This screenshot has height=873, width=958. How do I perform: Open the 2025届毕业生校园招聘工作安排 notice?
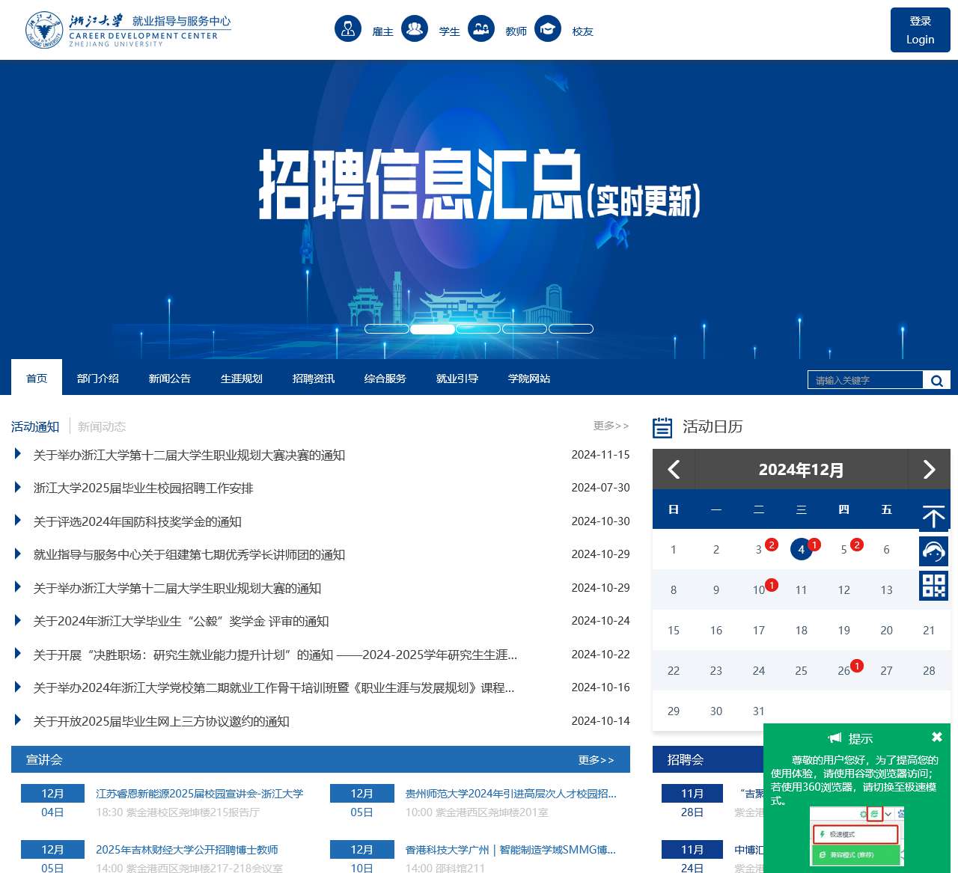[142, 488]
